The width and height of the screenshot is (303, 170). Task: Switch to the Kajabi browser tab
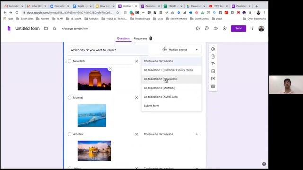point(82,6)
